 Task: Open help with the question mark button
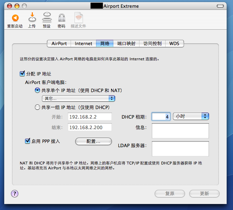[x=14, y=193]
